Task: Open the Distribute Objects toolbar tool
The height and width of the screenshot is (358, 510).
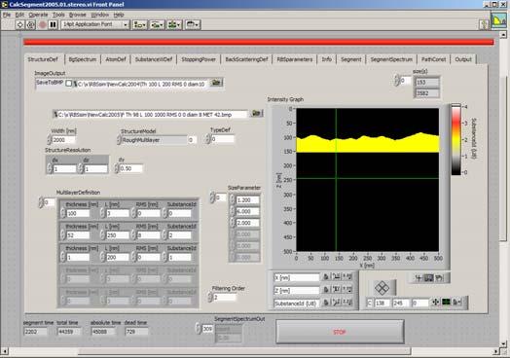Action: (x=157, y=24)
